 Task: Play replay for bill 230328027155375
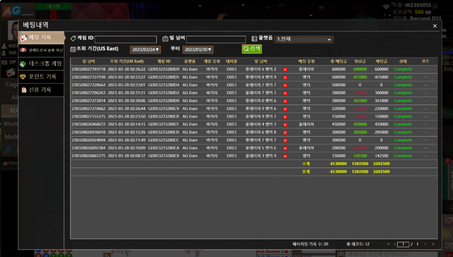[285, 117]
